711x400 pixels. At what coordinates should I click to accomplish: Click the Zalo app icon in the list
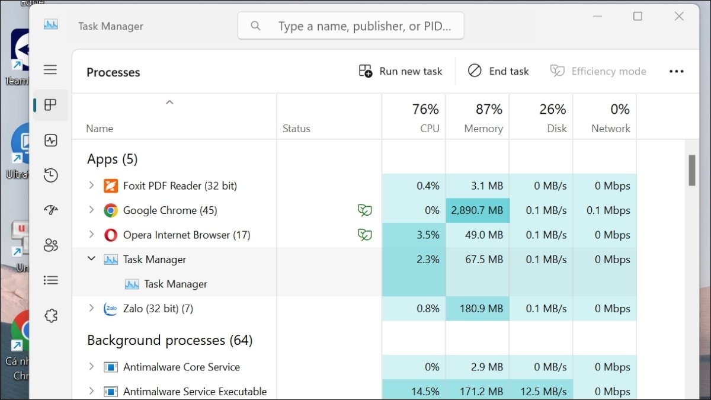click(x=111, y=309)
